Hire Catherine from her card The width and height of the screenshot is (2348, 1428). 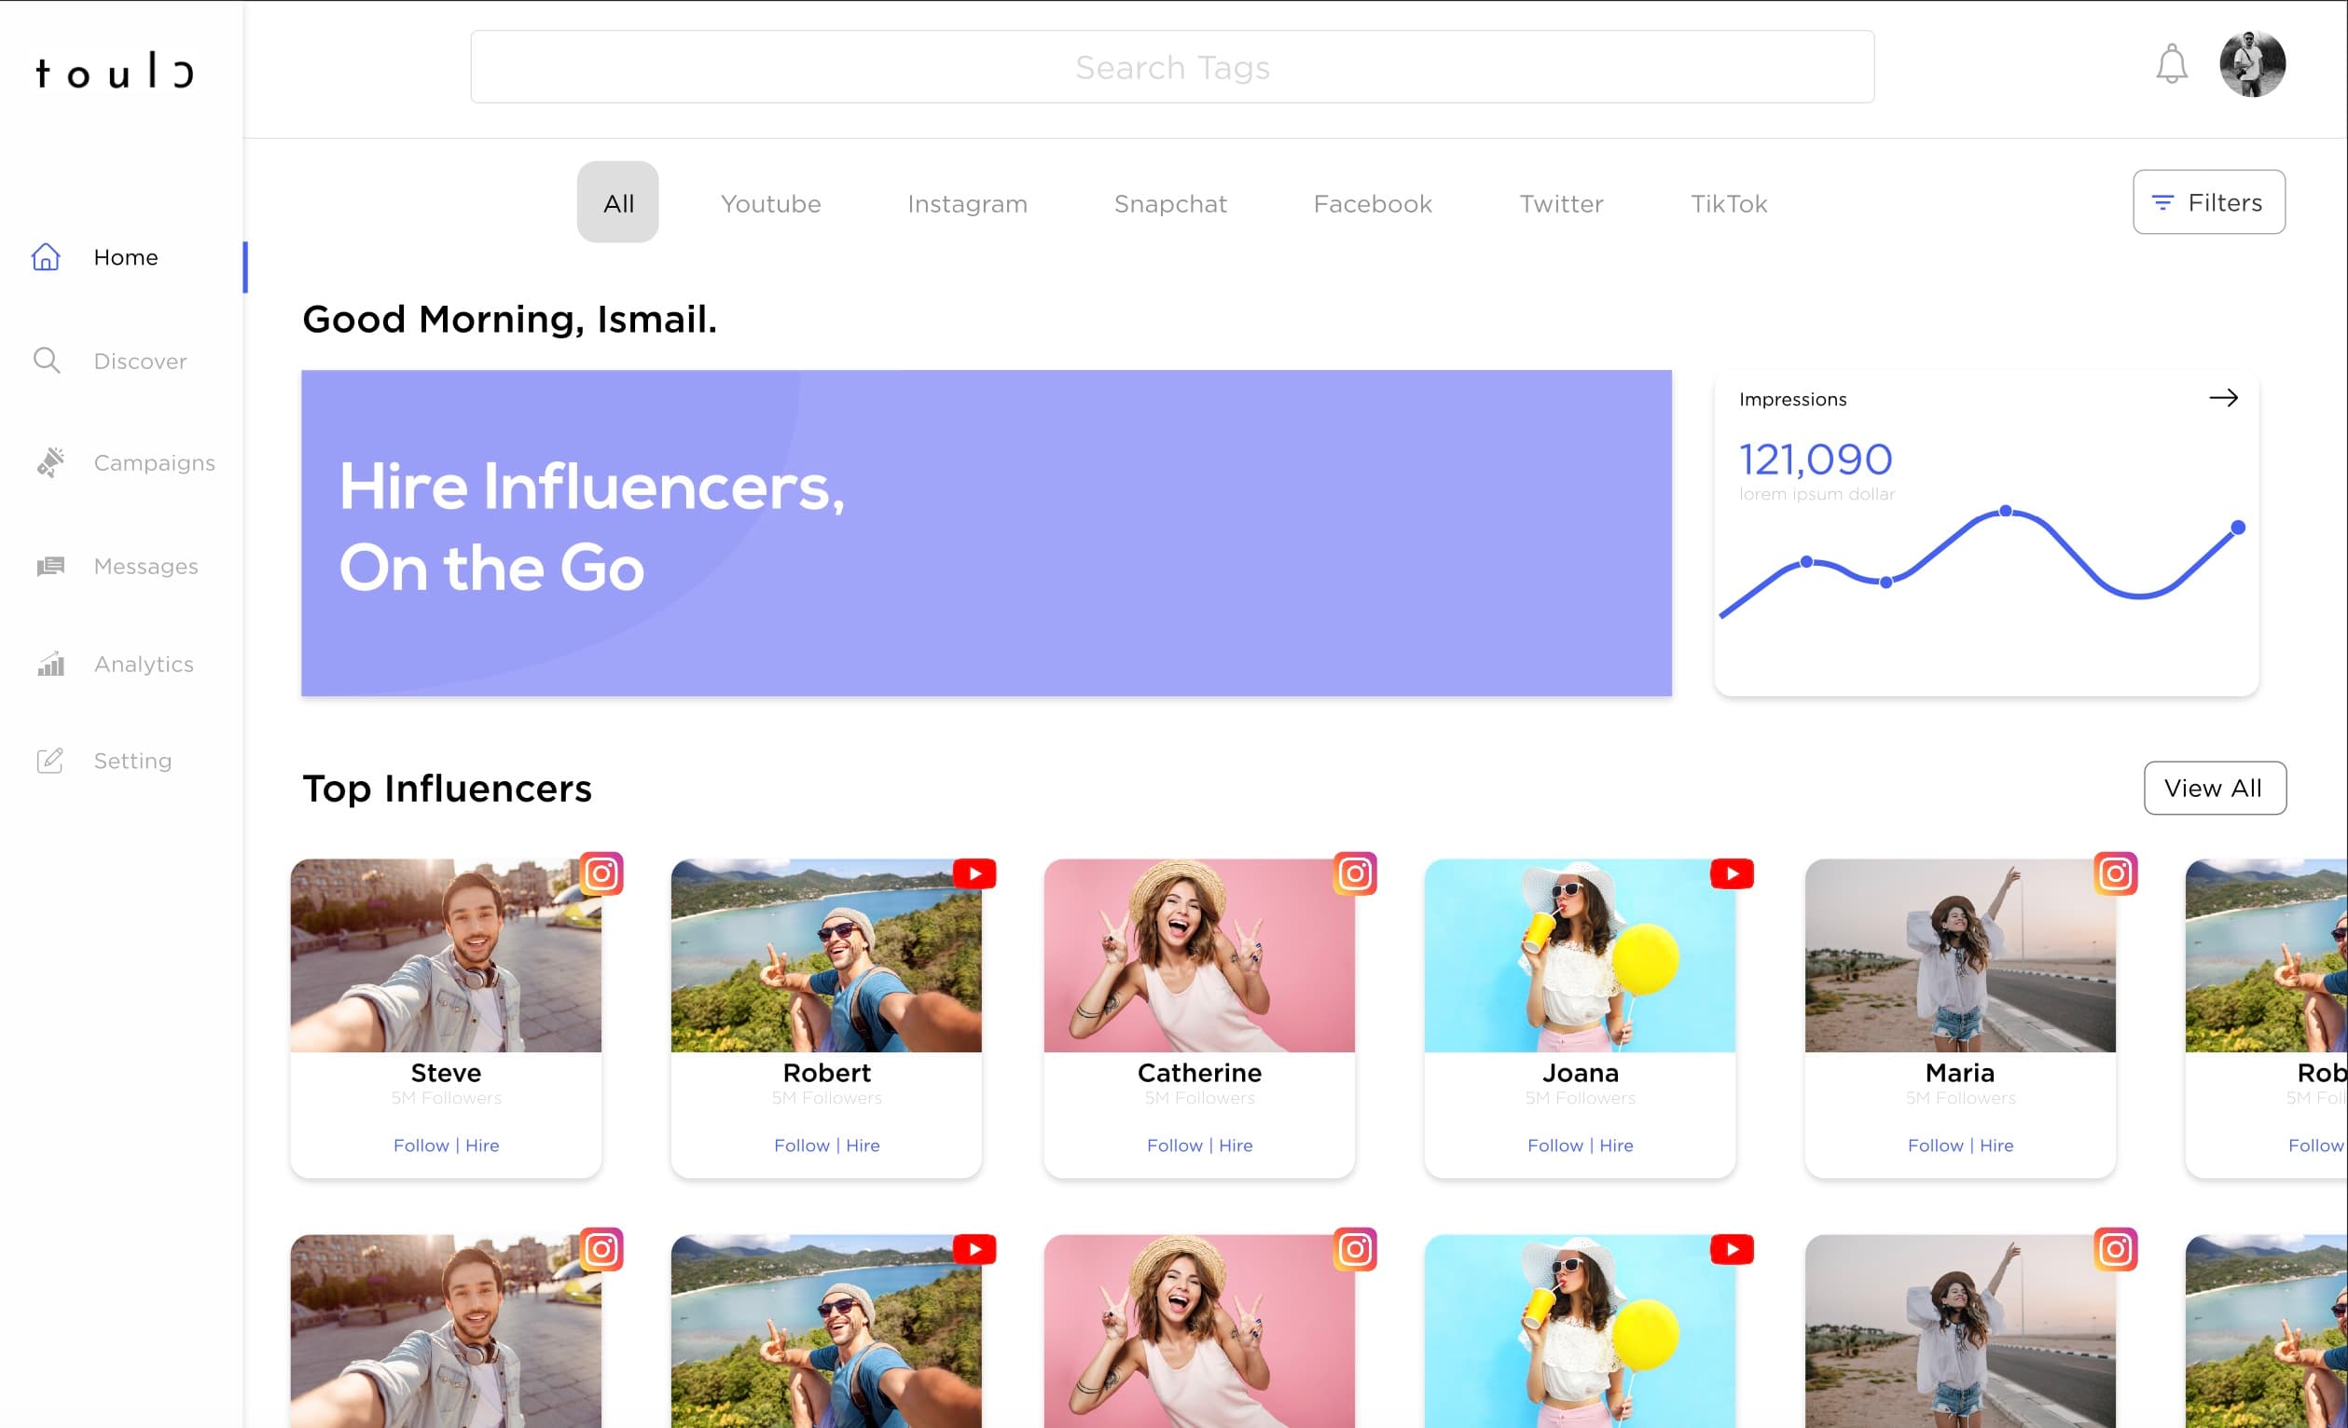[1235, 1145]
